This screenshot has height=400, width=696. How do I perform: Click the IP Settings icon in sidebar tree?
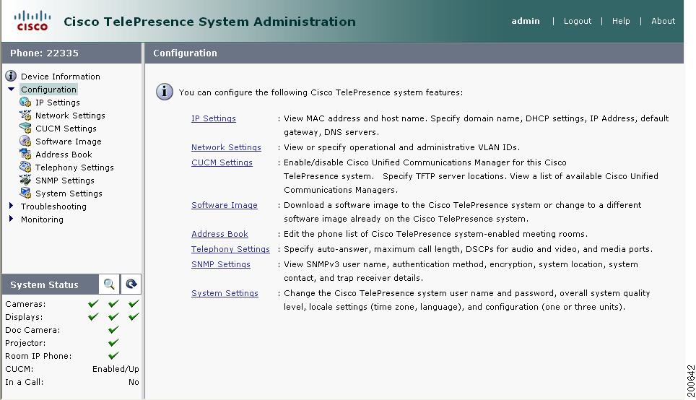coord(25,102)
